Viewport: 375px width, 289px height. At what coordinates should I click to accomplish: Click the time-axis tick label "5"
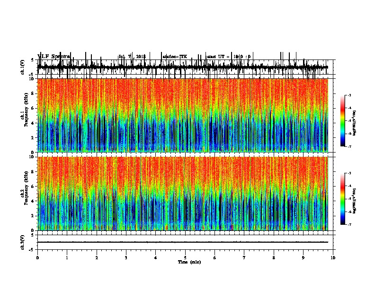tap(185, 257)
